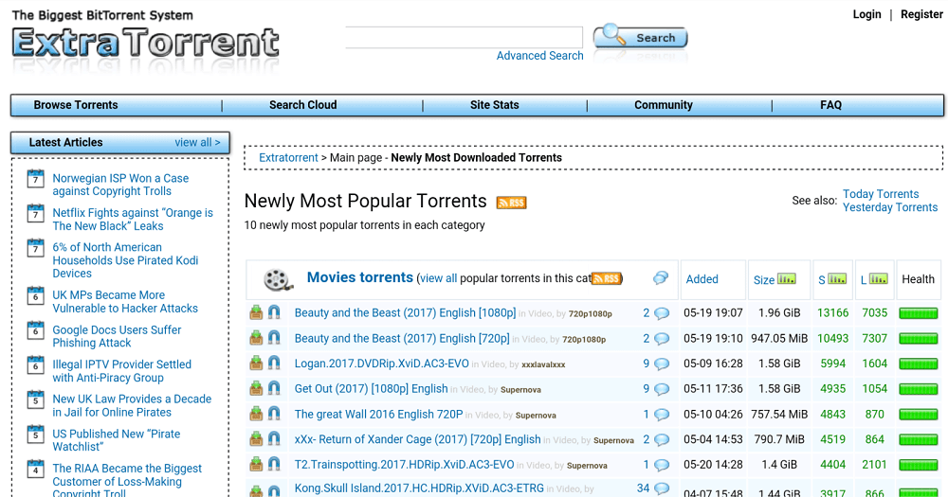
Task: Click Extratorrent breadcrumb link
Action: click(288, 157)
